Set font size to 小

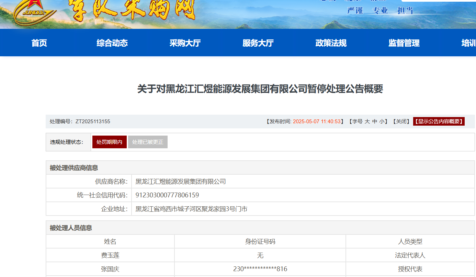coord(382,122)
